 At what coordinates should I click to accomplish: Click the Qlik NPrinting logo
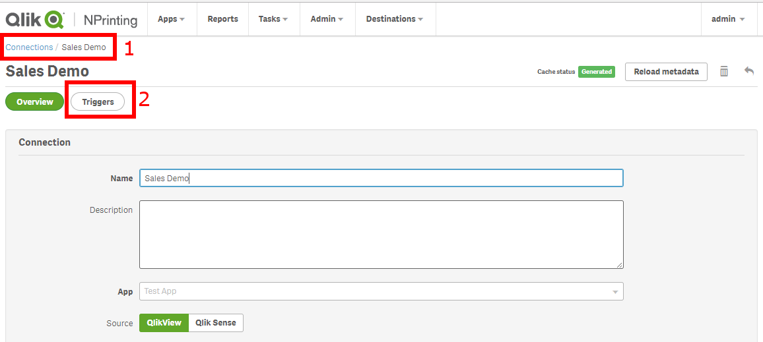point(71,19)
